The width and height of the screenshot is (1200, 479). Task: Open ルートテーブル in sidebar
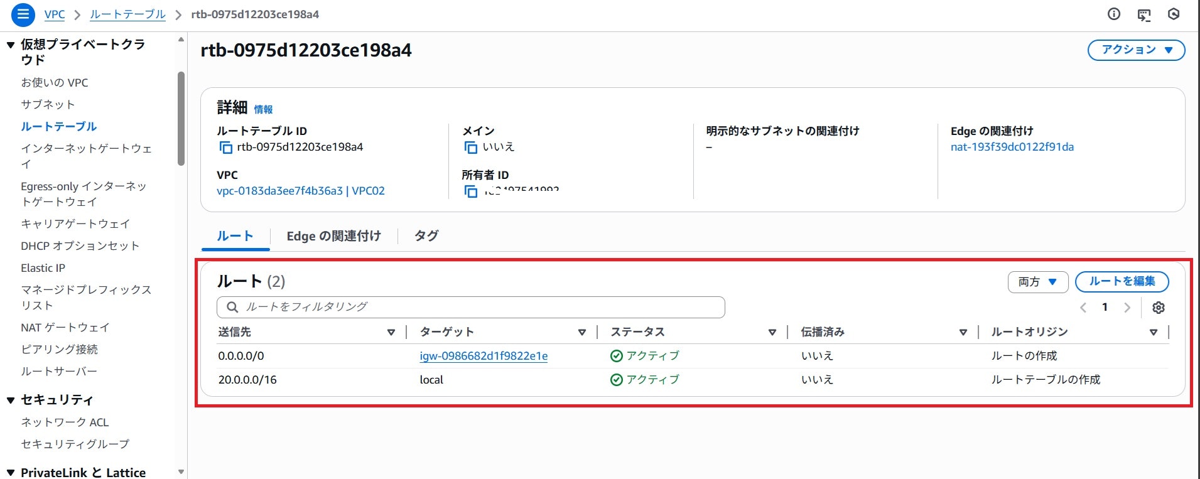coord(58,127)
